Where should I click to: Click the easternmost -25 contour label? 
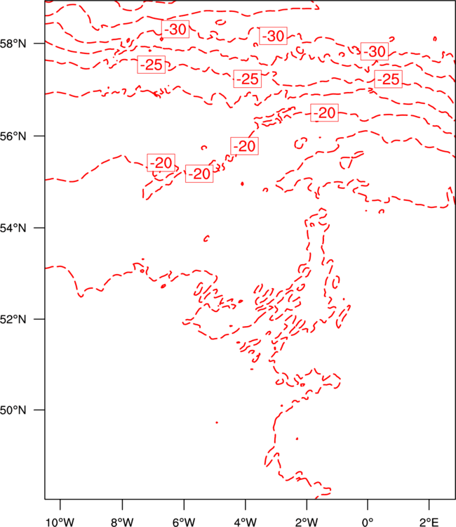(388, 79)
